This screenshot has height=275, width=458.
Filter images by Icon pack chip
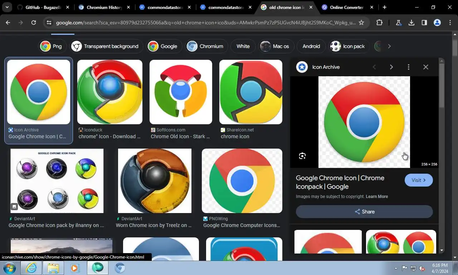coord(349,46)
